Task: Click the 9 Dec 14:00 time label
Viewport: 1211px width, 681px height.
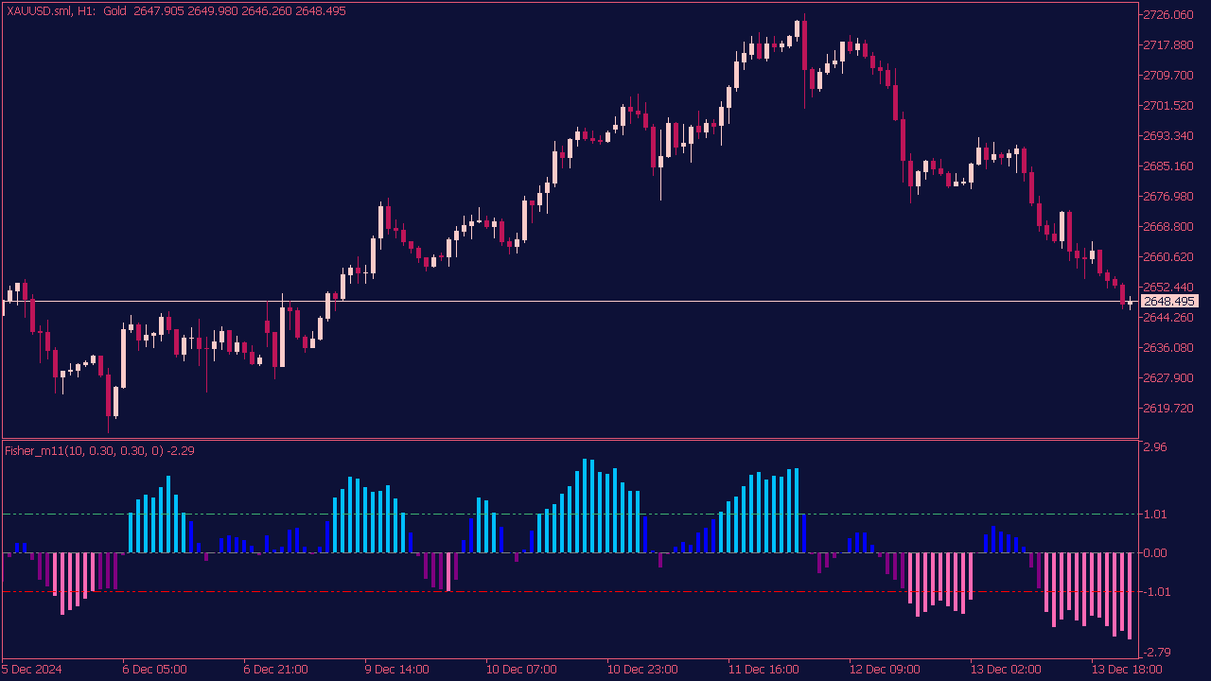Action: coord(397,670)
